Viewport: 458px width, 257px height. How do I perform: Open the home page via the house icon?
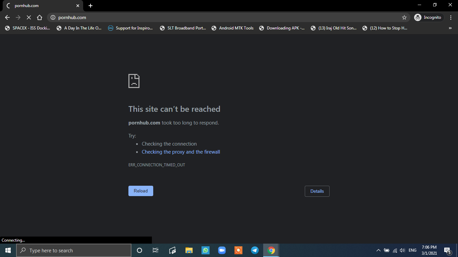click(40, 17)
